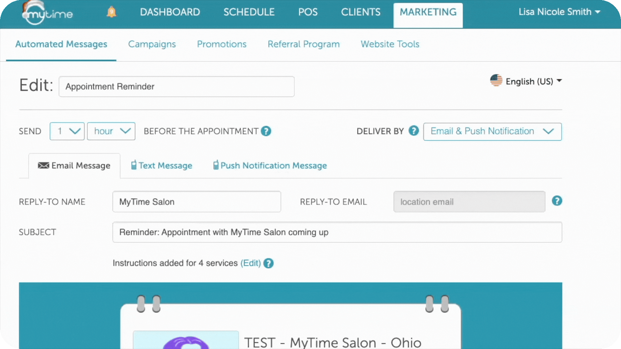This screenshot has width=621, height=349.
Task: Click the Appointment Reminder title field
Action: (x=177, y=87)
